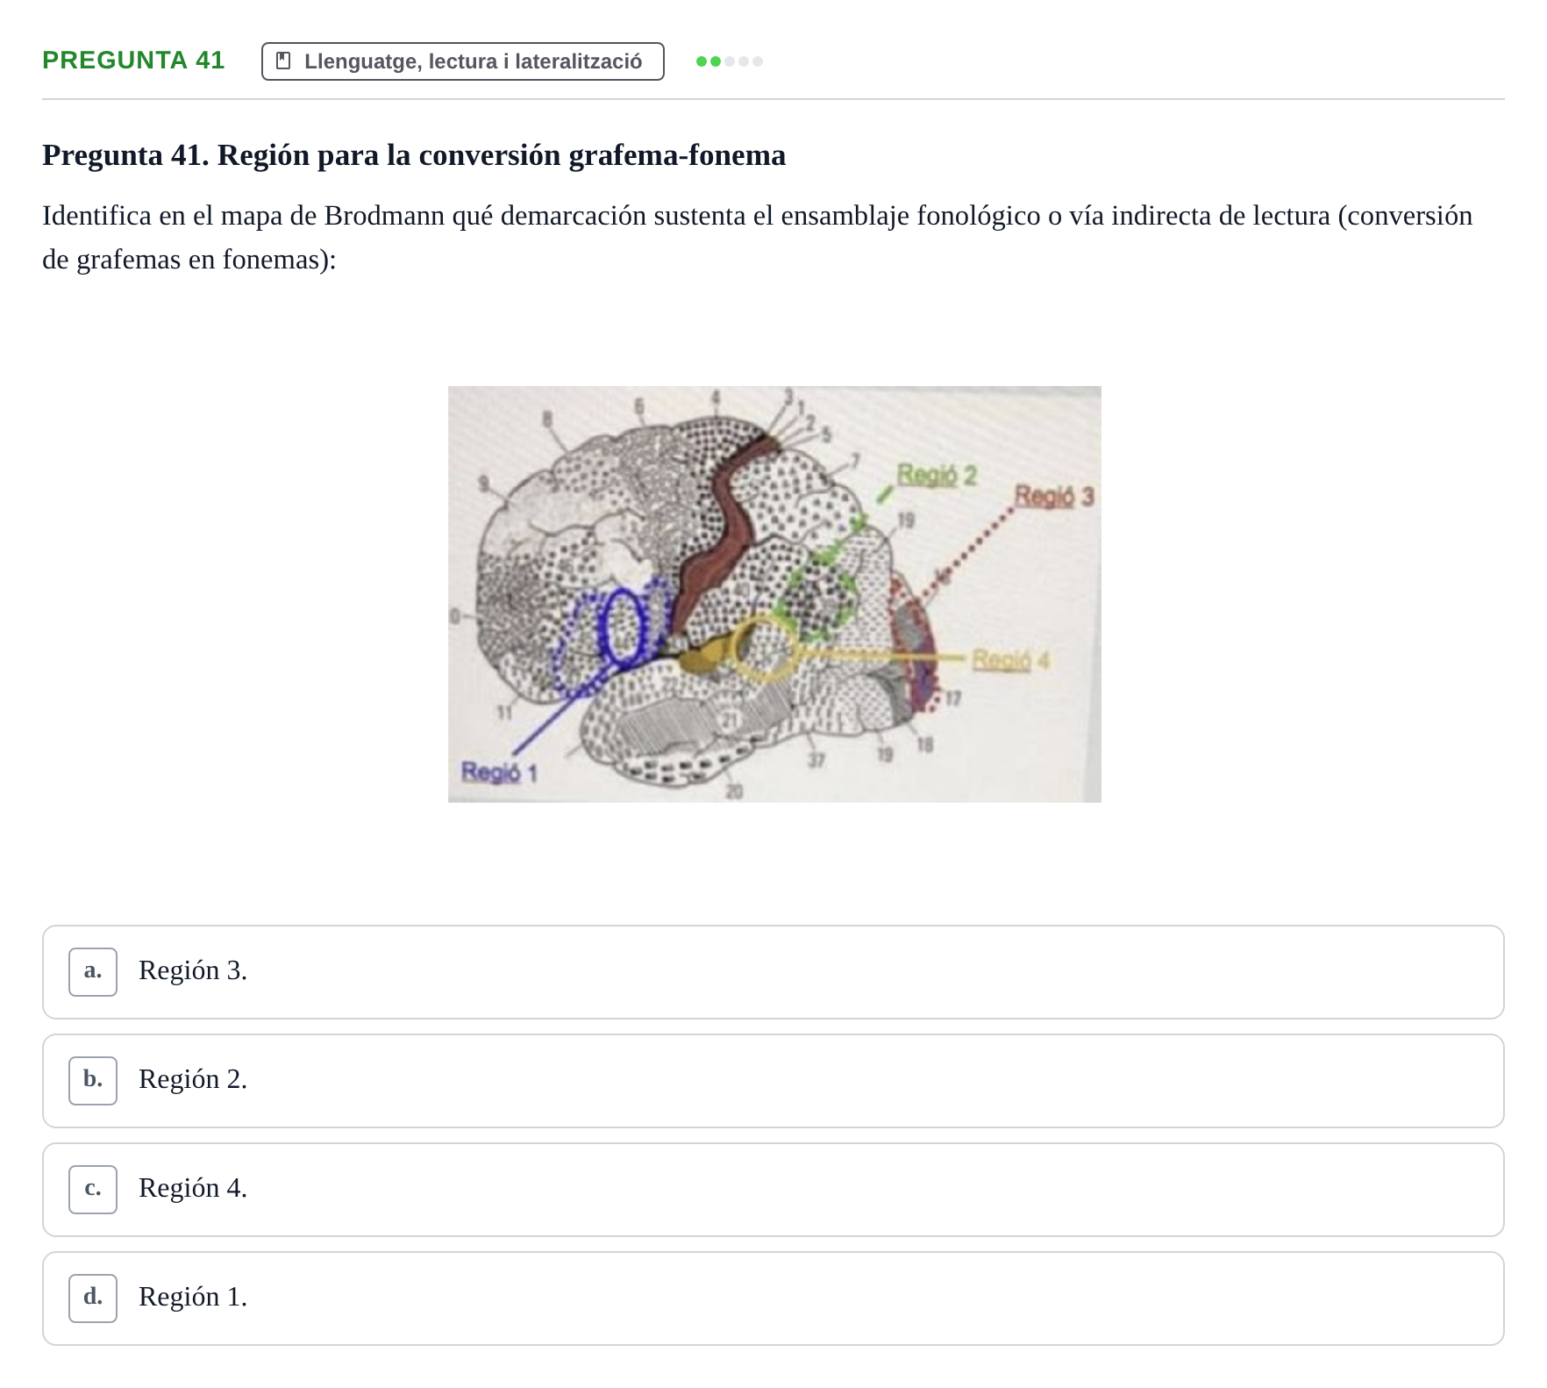The height and width of the screenshot is (1388, 1547).
Task: Click the letter box 'b.'
Action: pos(93,1081)
